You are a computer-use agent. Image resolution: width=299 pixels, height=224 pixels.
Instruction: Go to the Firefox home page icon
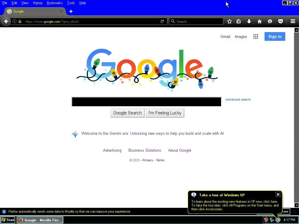(260, 21)
